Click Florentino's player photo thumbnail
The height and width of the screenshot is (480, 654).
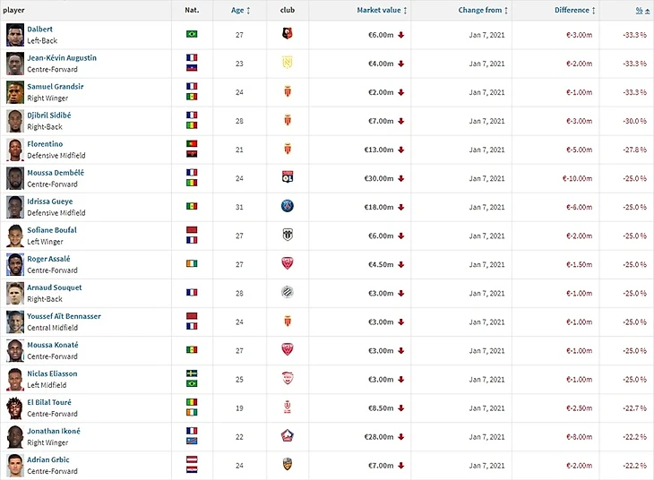pos(14,149)
